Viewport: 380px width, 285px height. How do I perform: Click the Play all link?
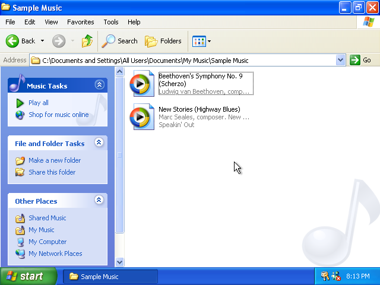39,103
